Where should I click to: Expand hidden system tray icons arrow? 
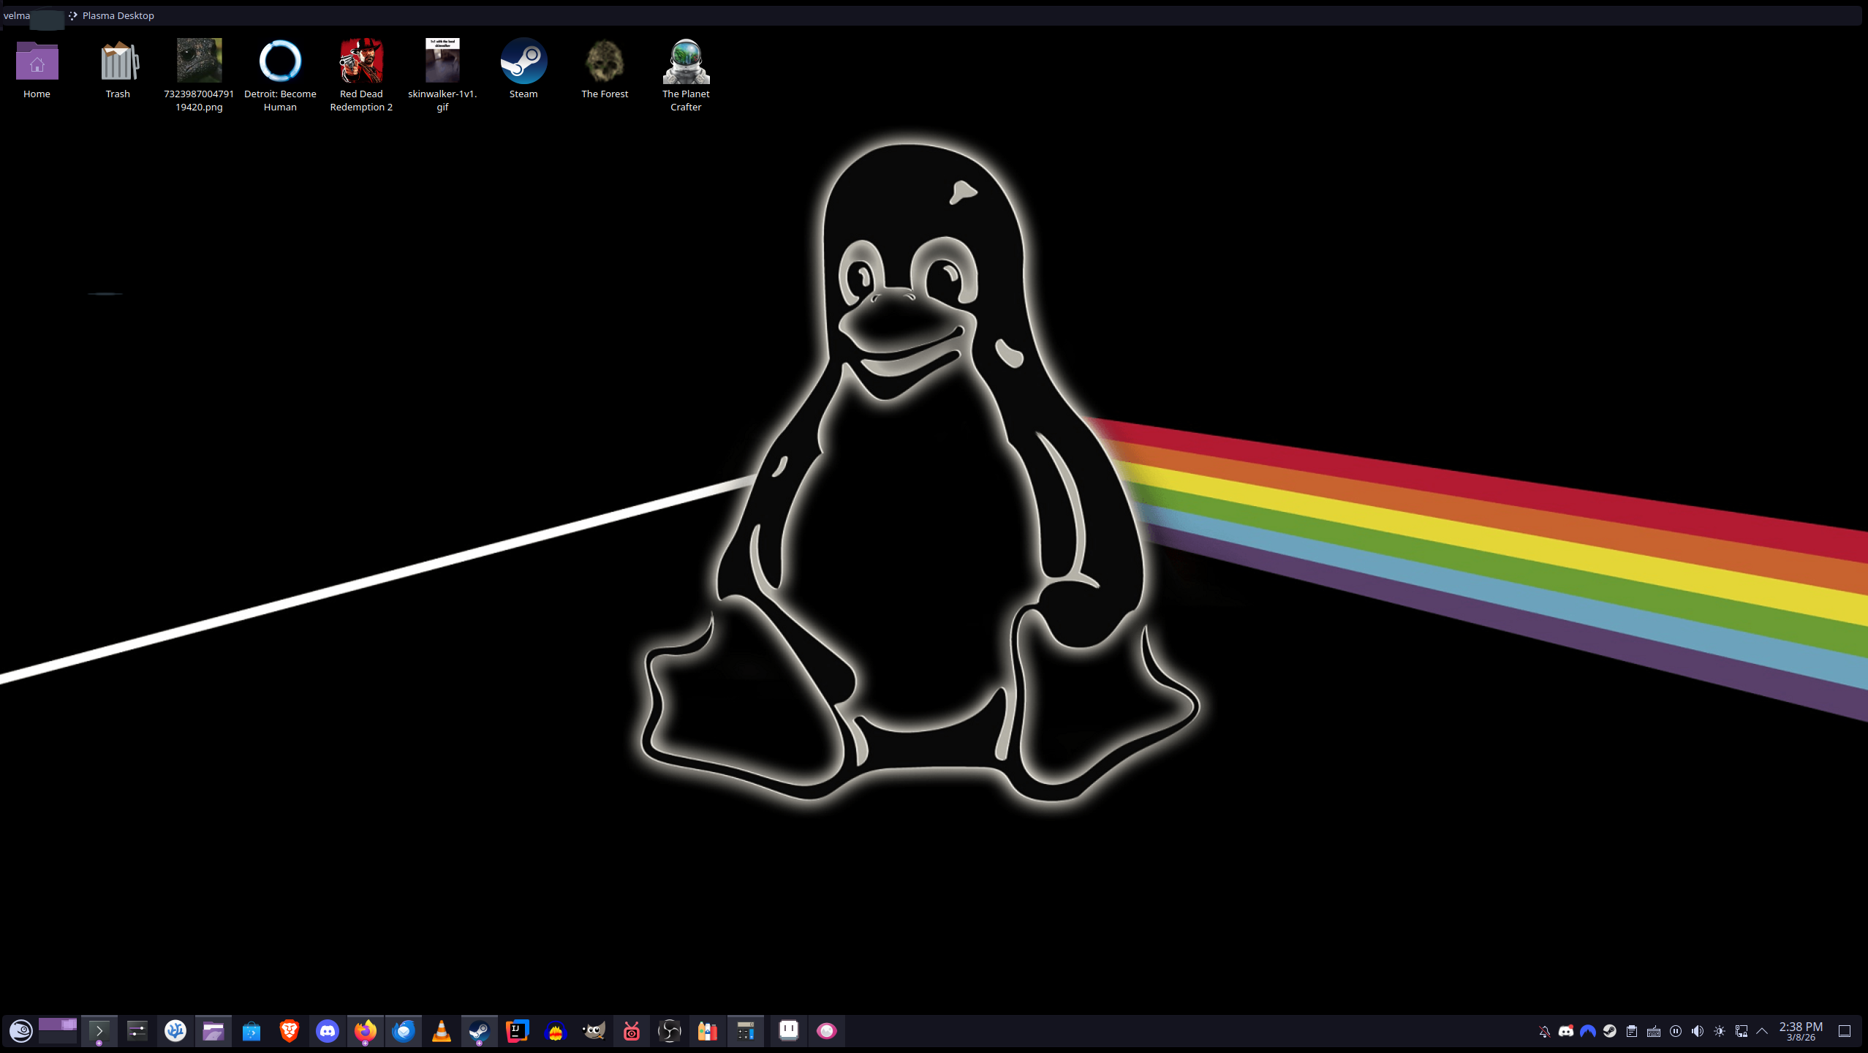[x=1762, y=1031]
